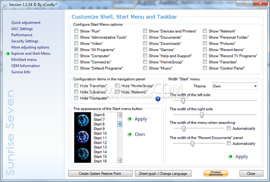This screenshot has height=182, width=270.
Task: Select the top Start orb preview image
Action: coord(83,120)
